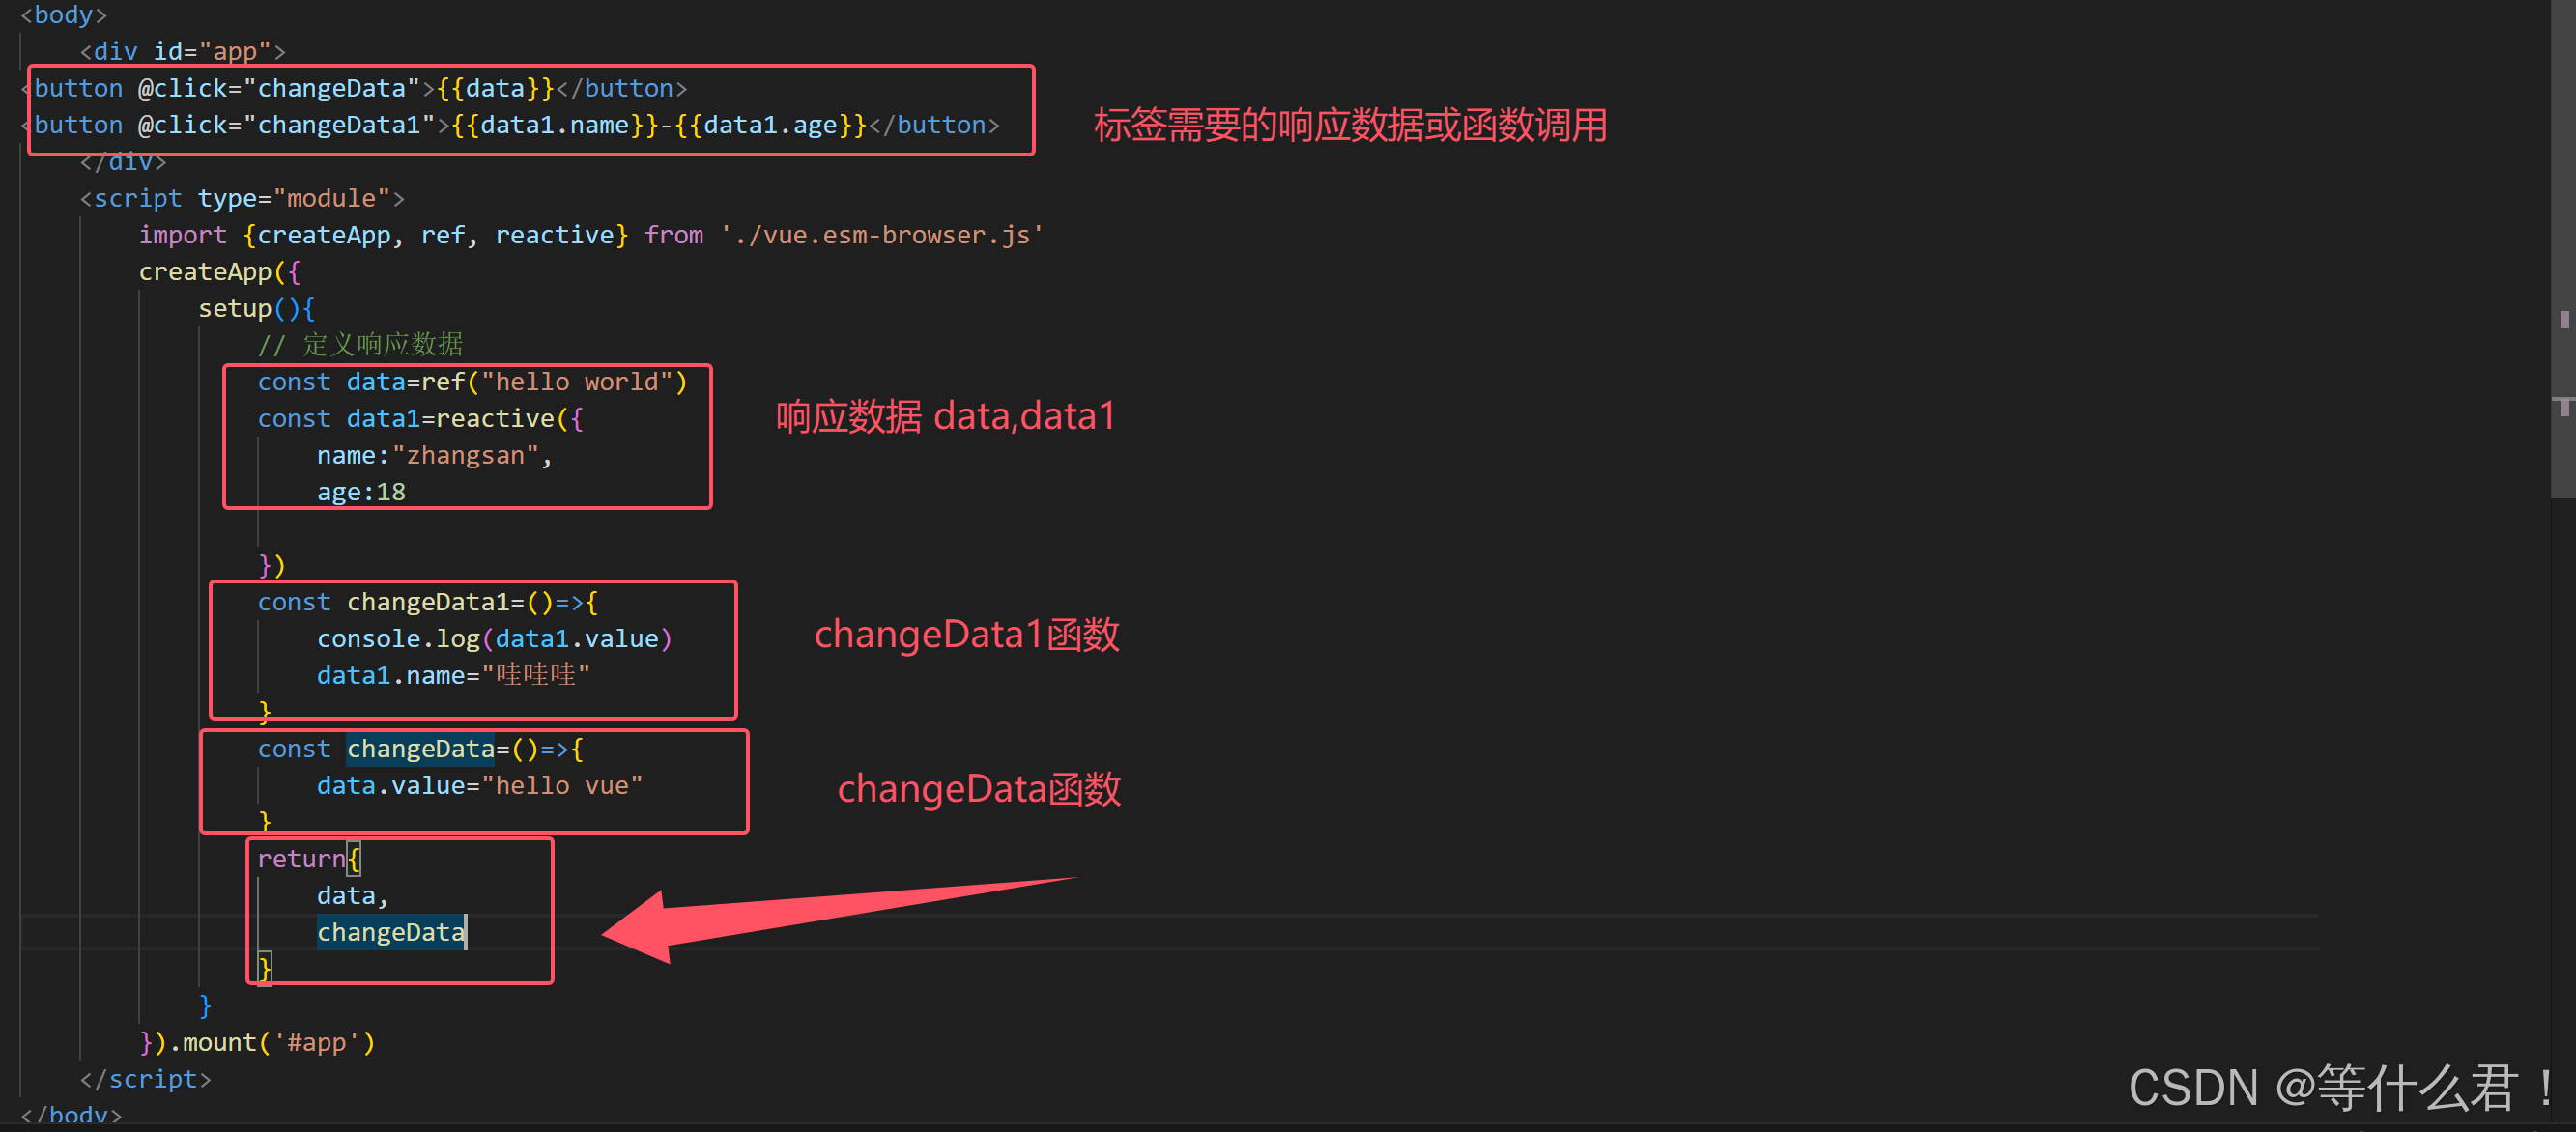The height and width of the screenshot is (1132, 2576).
Task: Click the div id="app" opening tag
Action: (x=183, y=51)
